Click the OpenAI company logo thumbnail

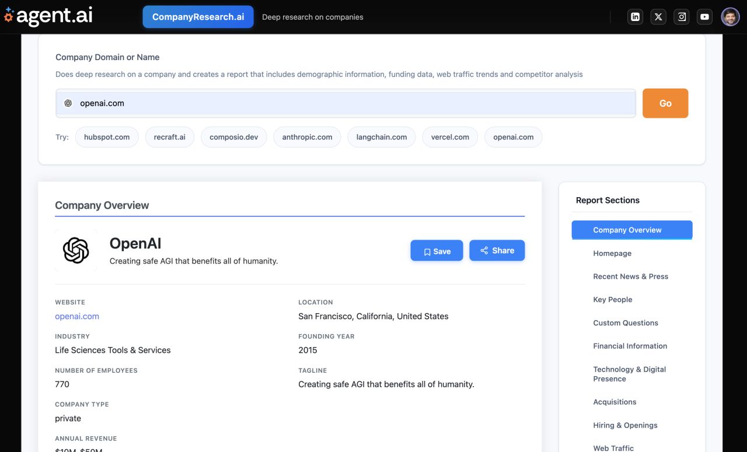[x=76, y=251]
